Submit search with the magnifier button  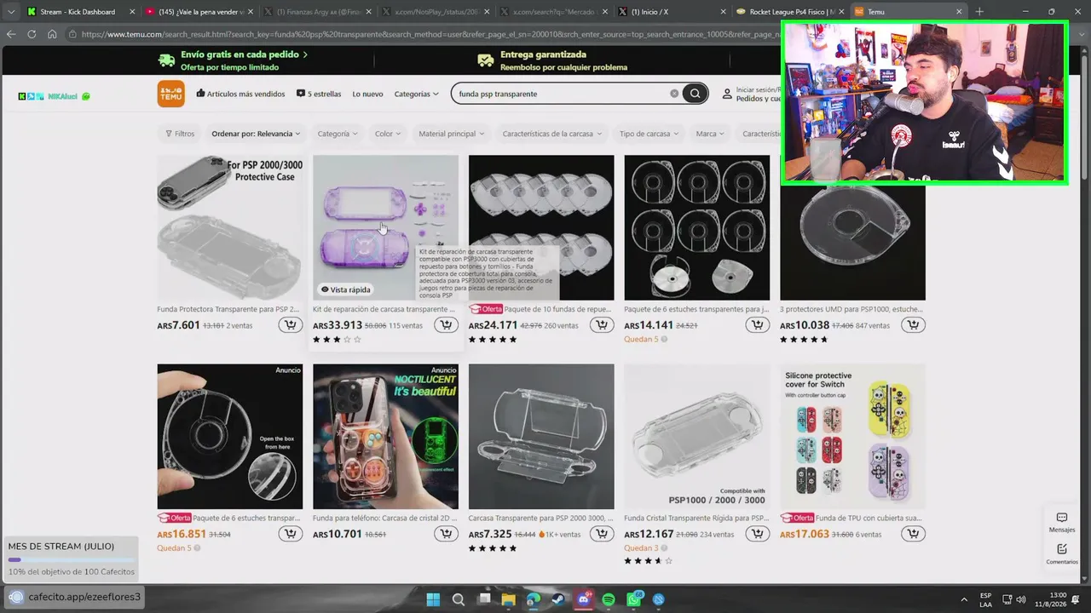click(x=695, y=94)
